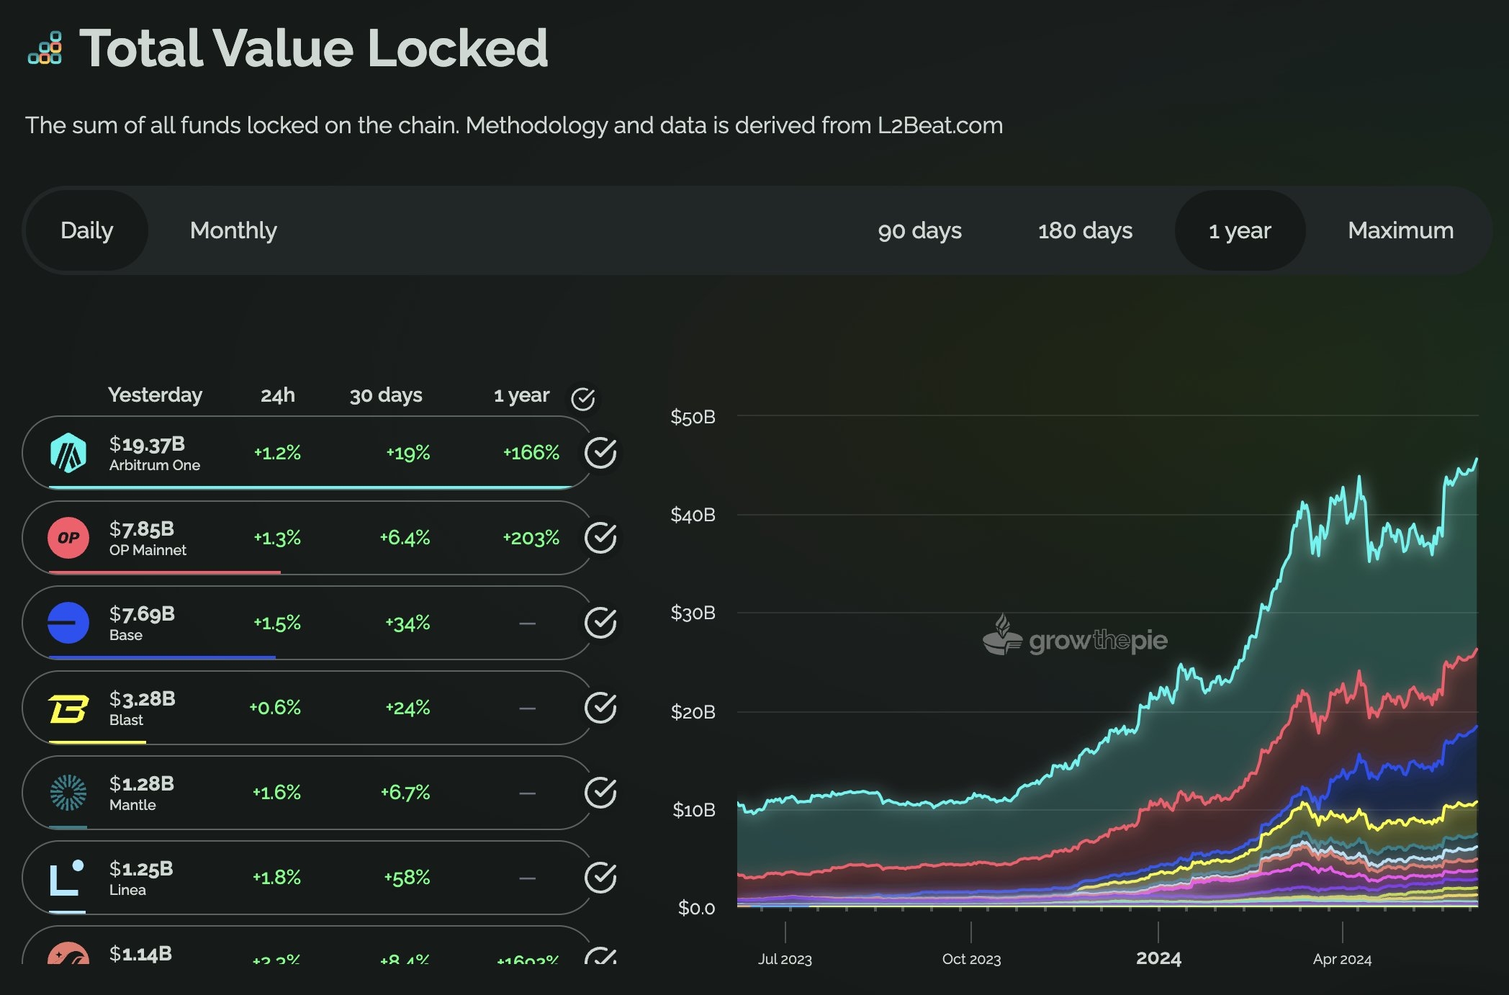Viewport: 1509px width, 995px height.
Task: Switch to Monthly view
Action: 233,230
